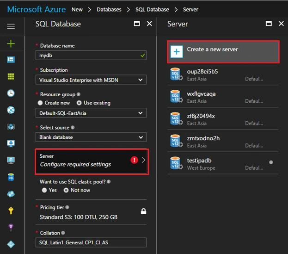Viewport: 288px width, 254px height.
Task: Click Collation info icon
Action: (63, 233)
